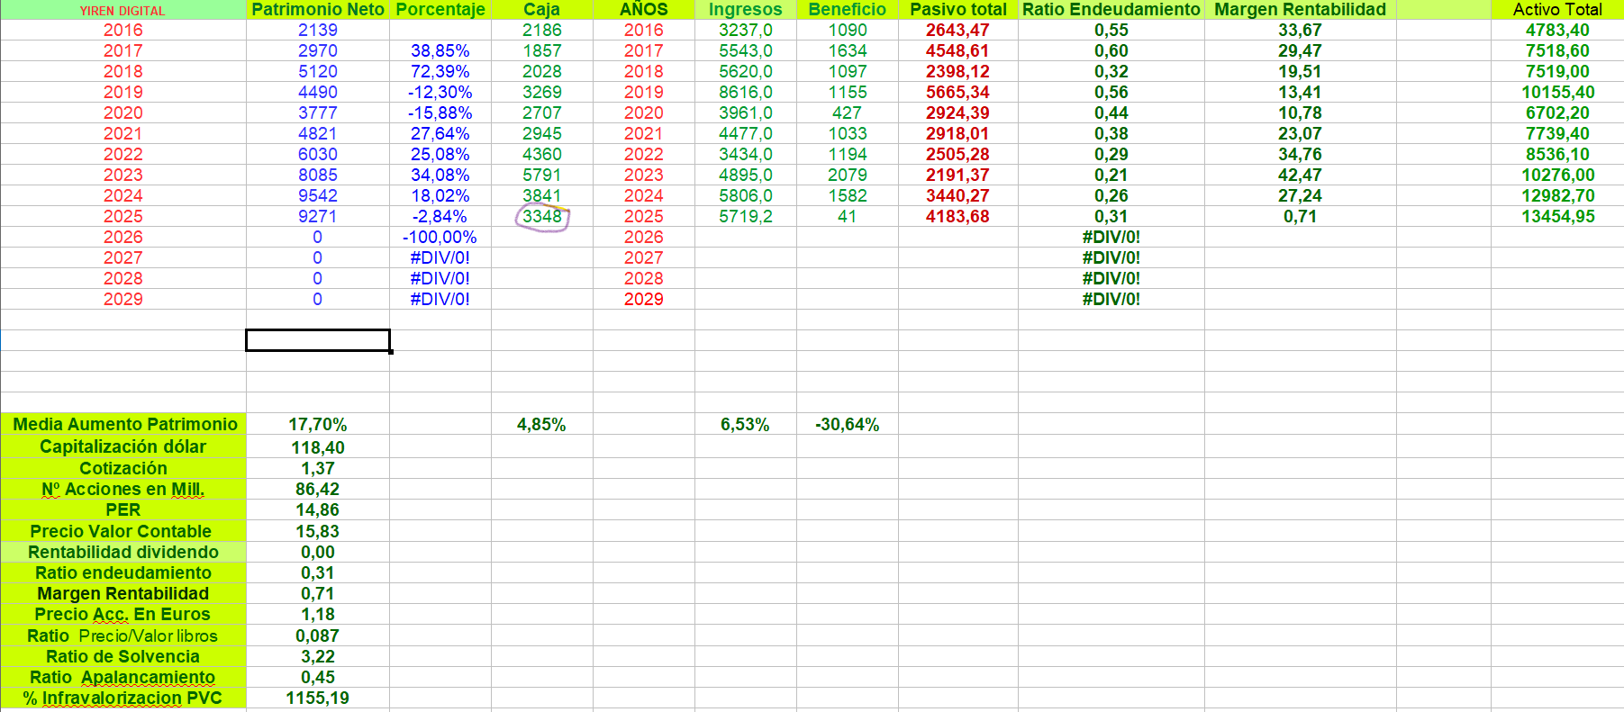Click Ratio Apalancamiento value 0,45

point(318,677)
